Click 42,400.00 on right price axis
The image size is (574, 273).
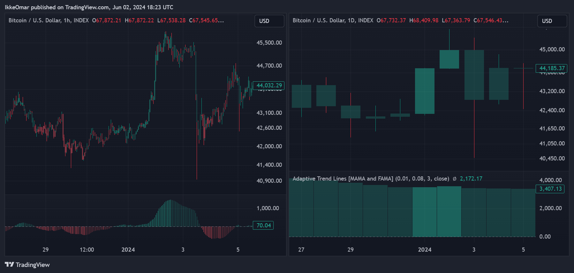(x=552, y=110)
